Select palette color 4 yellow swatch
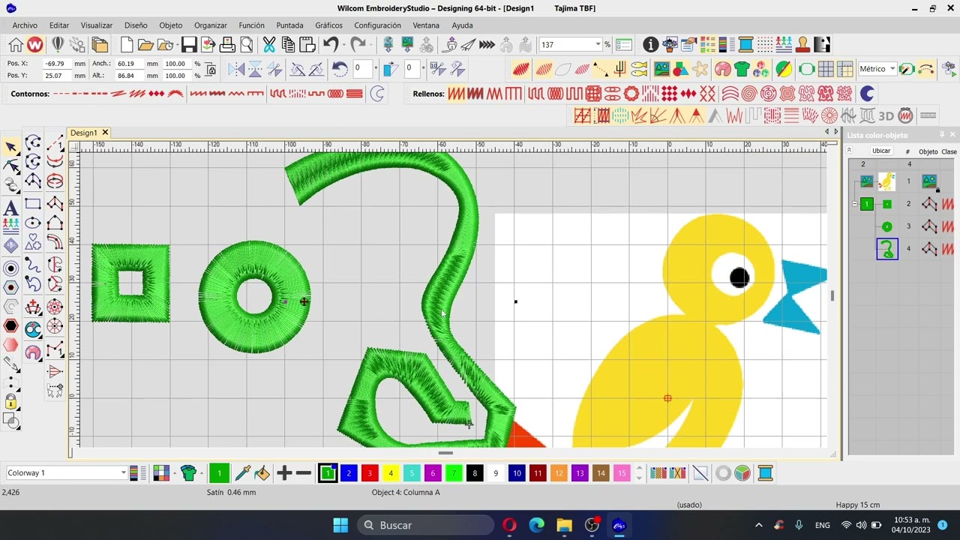 tap(391, 473)
